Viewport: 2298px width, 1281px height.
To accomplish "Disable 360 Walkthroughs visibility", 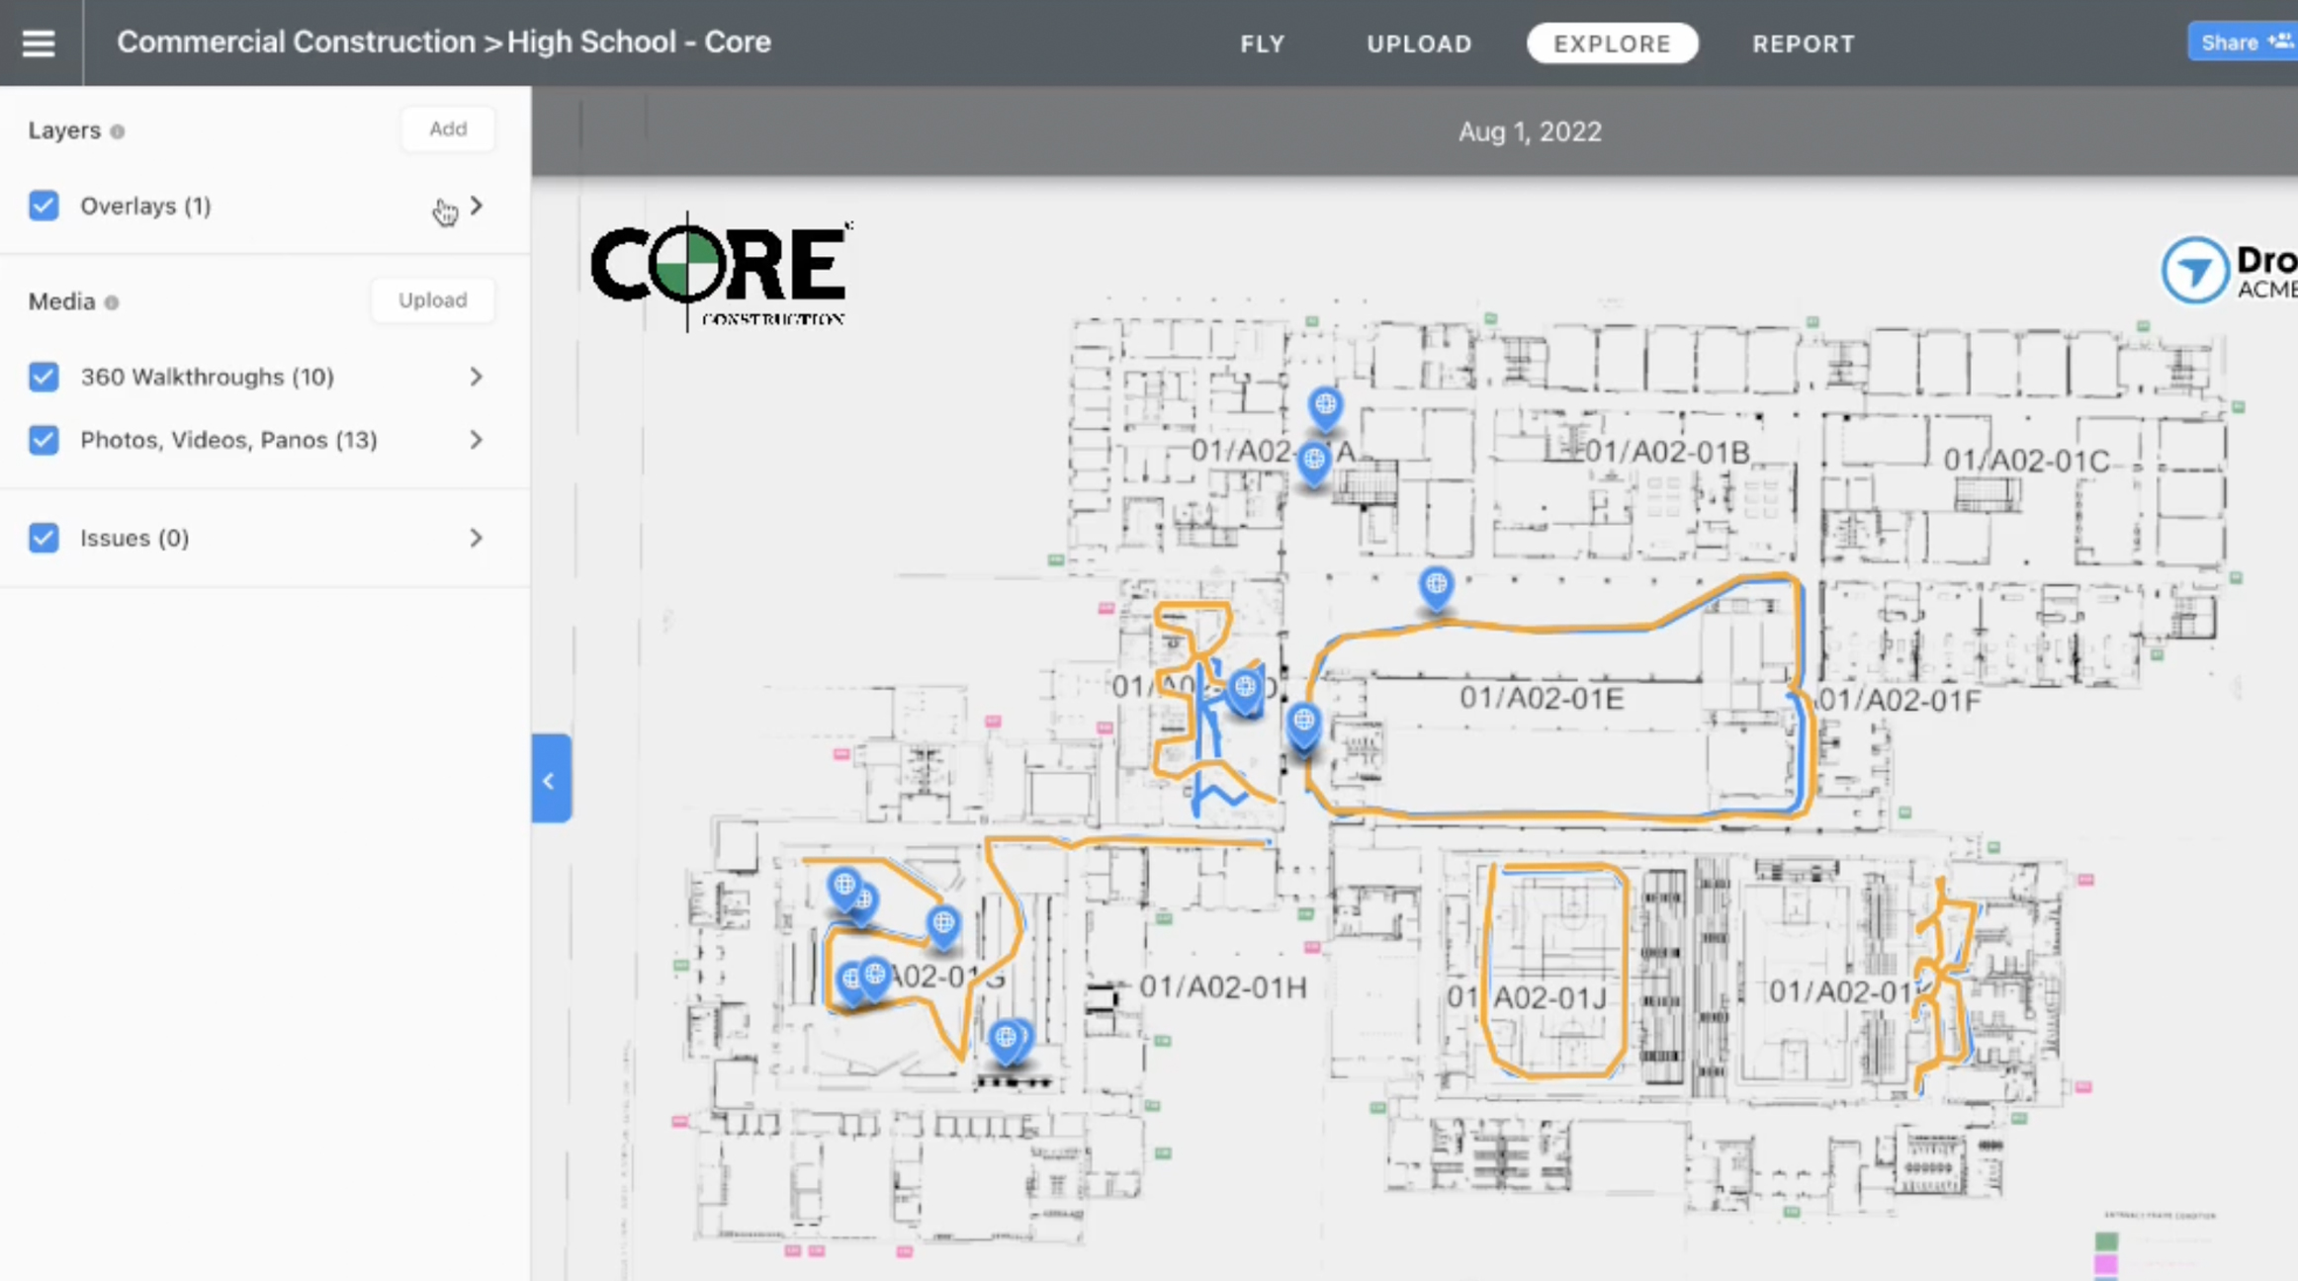I will coord(44,377).
